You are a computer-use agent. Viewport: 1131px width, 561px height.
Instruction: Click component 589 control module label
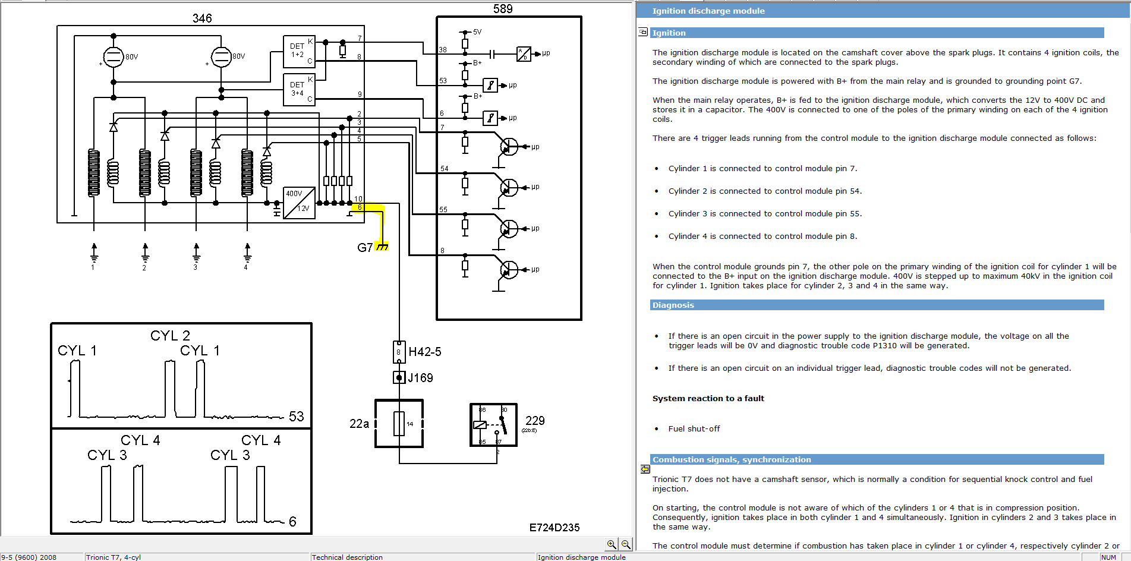pyautogui.click(x=503, y=8)
